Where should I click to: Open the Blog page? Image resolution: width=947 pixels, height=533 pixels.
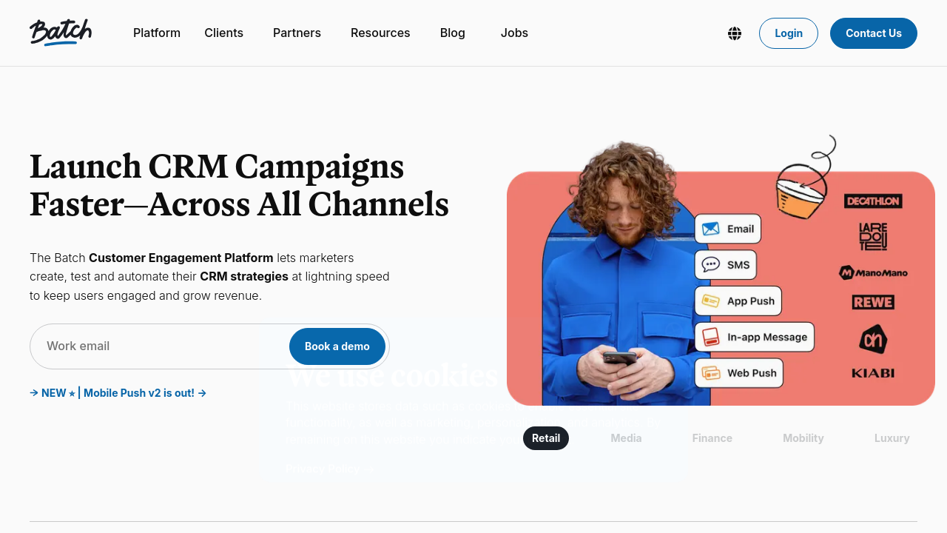(453, 33)
